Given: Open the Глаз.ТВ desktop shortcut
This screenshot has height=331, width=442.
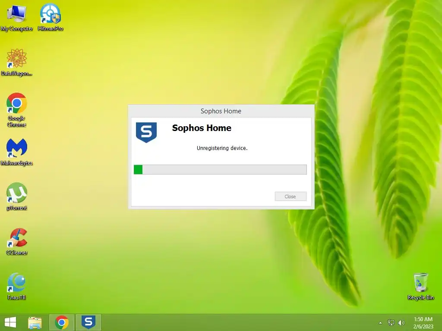Looking at the screenshot, I should [x=17, y=286].
